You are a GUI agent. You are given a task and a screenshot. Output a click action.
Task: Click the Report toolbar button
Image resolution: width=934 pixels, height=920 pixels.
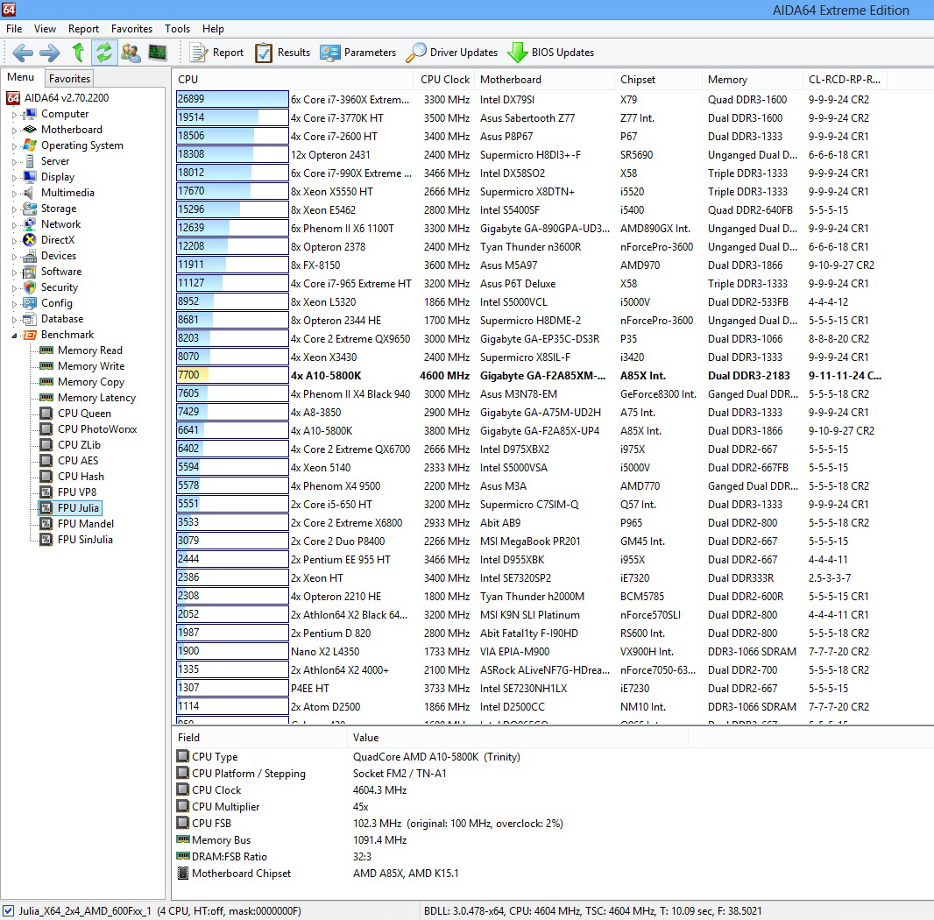click(216, 53)
